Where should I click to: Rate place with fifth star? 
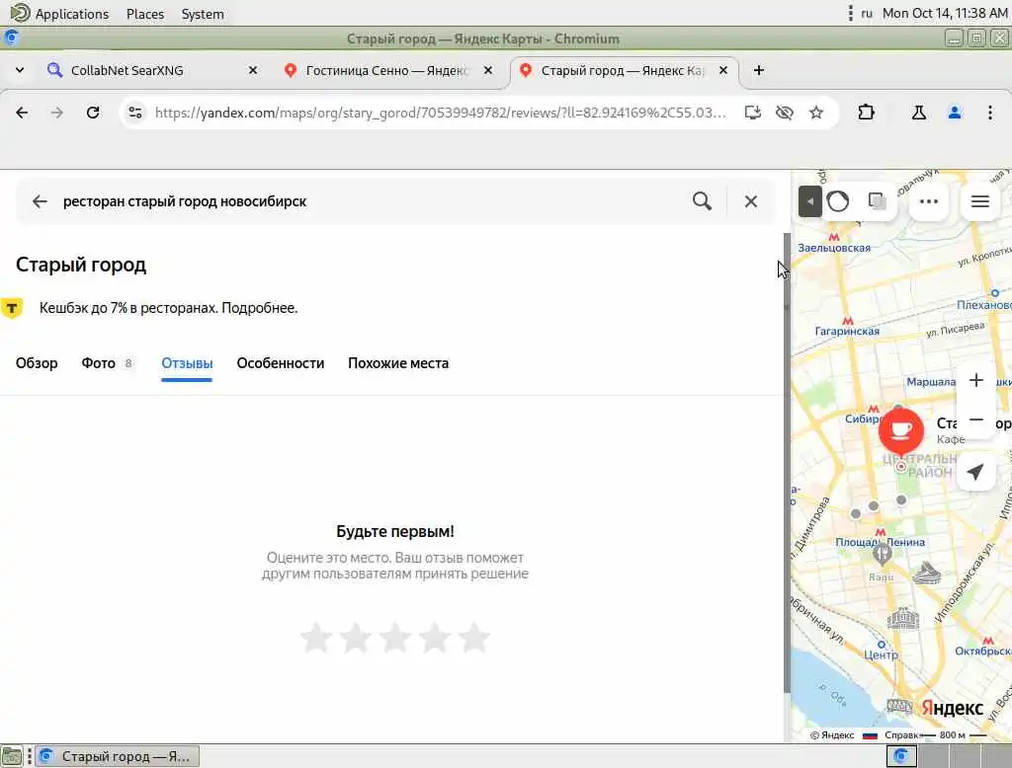pos(474,638)
